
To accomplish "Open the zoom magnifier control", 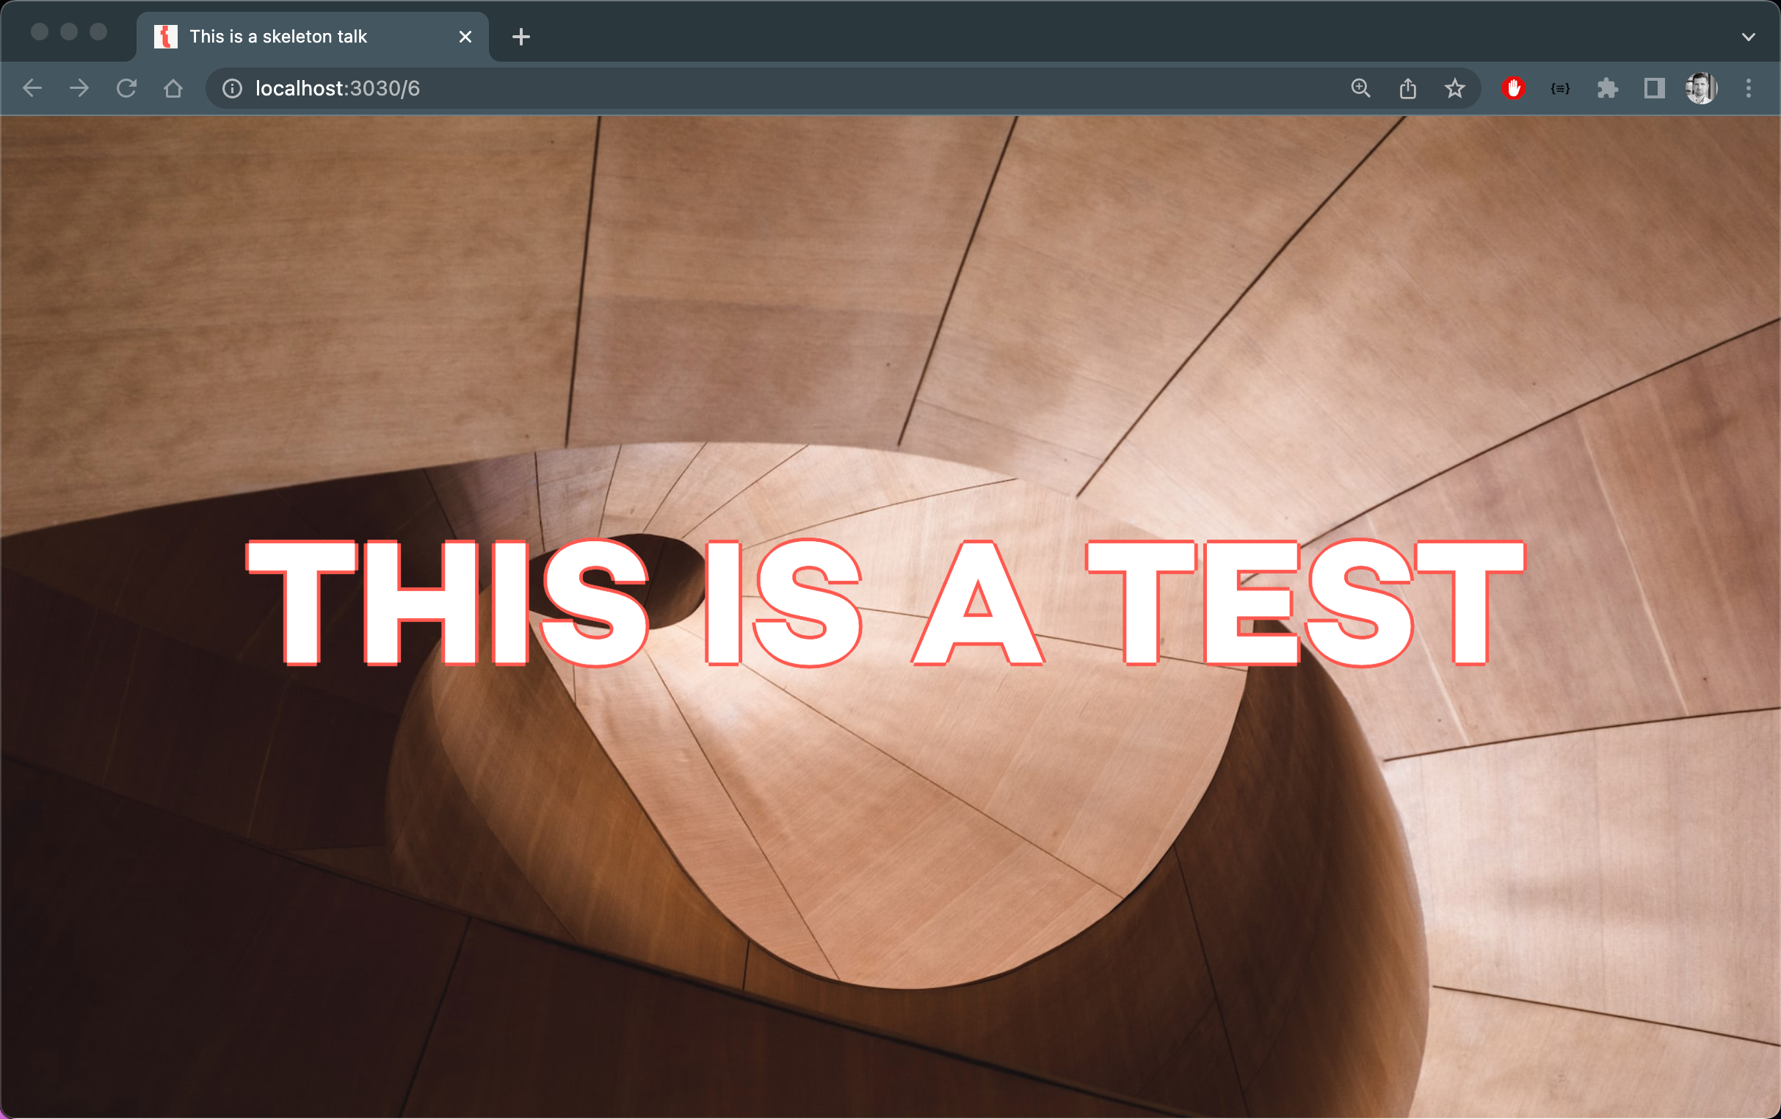I will click(x=1360, y=89).
